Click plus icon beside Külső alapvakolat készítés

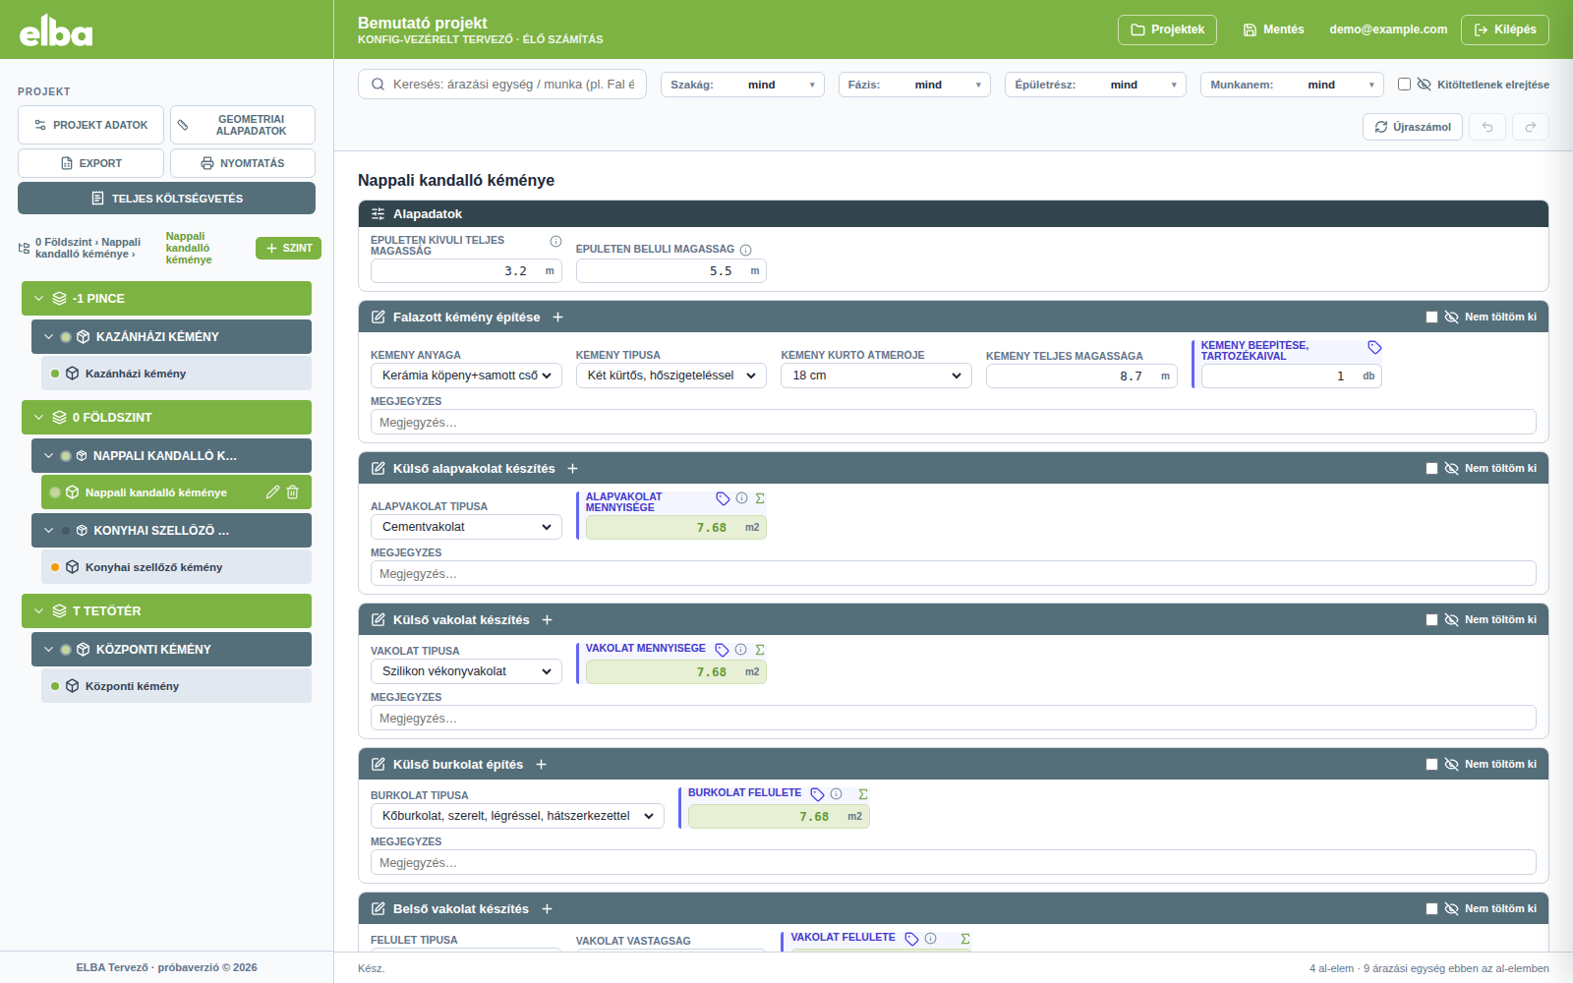[572, 469]
